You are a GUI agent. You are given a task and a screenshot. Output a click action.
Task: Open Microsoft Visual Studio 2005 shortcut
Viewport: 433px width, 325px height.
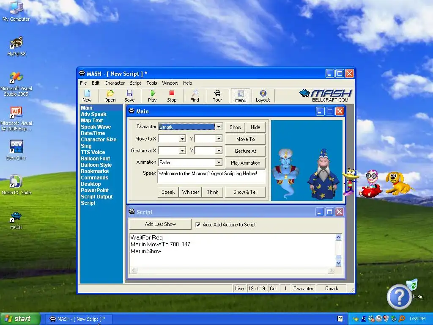(16, 84)
